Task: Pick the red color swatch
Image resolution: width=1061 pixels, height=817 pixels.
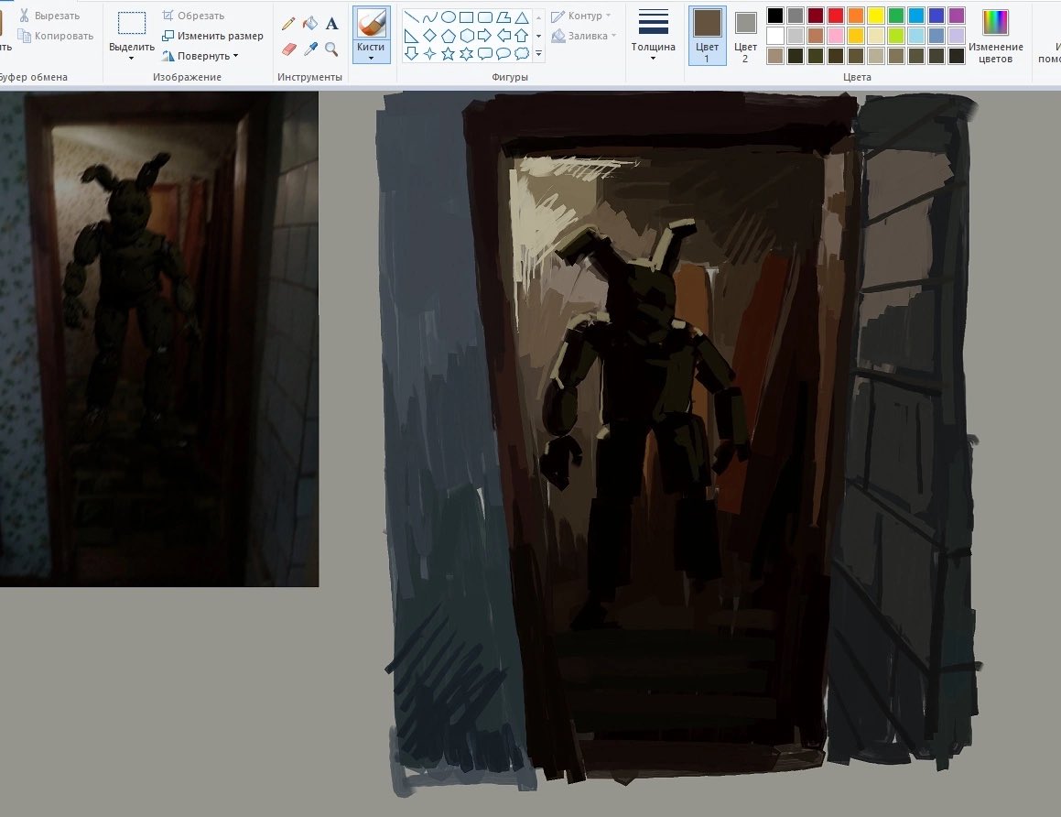Action: (x=836, y=16)
